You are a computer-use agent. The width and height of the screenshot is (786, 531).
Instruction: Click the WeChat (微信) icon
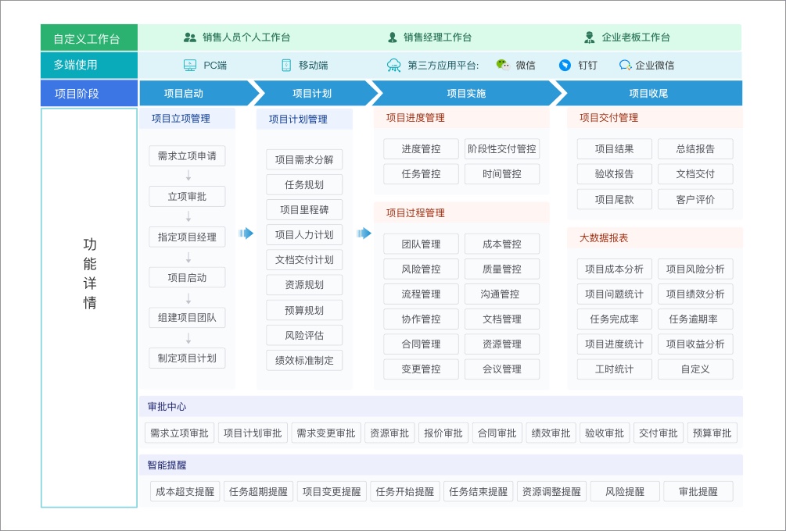(x=501, y=66)
